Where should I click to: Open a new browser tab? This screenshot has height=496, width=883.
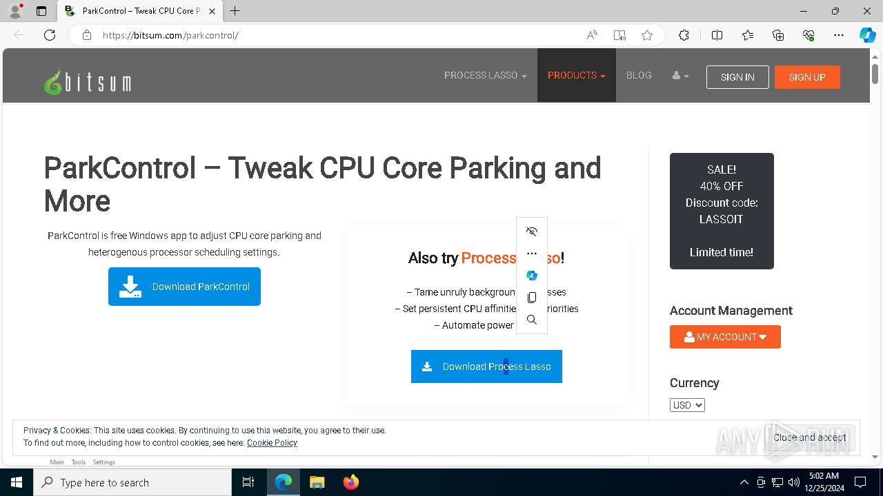tap(235, 11)
